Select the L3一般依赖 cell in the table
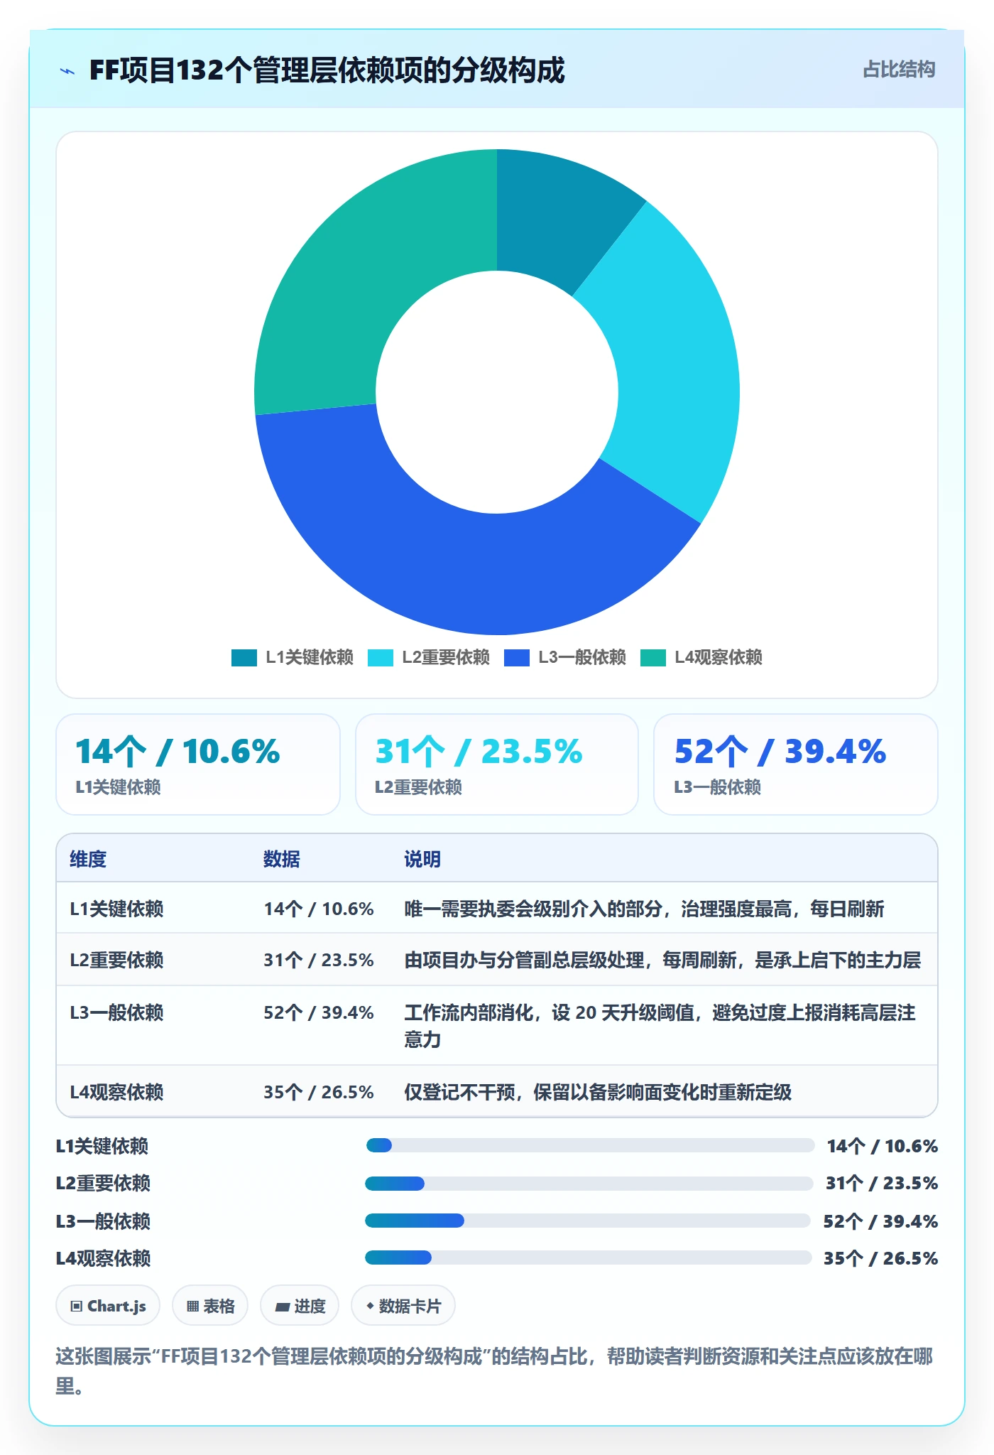 116,1012
